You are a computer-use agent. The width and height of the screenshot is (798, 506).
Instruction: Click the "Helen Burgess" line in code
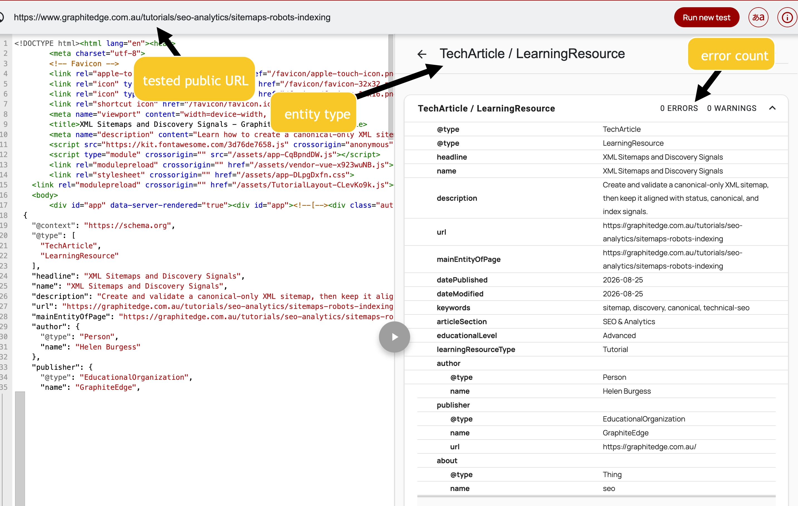tap(90, 347)
